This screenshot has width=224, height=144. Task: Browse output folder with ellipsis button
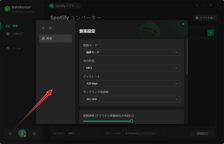(162, 133)
